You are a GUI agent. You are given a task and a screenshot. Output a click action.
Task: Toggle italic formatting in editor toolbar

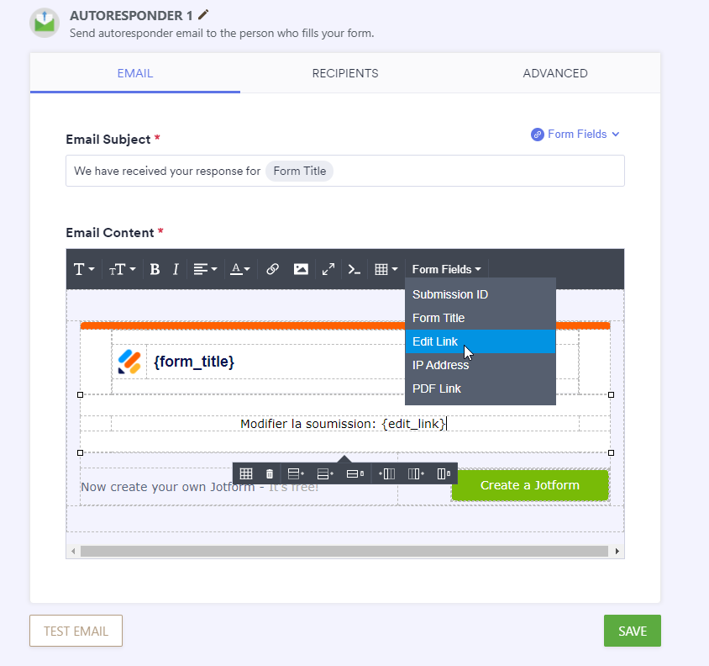click(176, 269)
